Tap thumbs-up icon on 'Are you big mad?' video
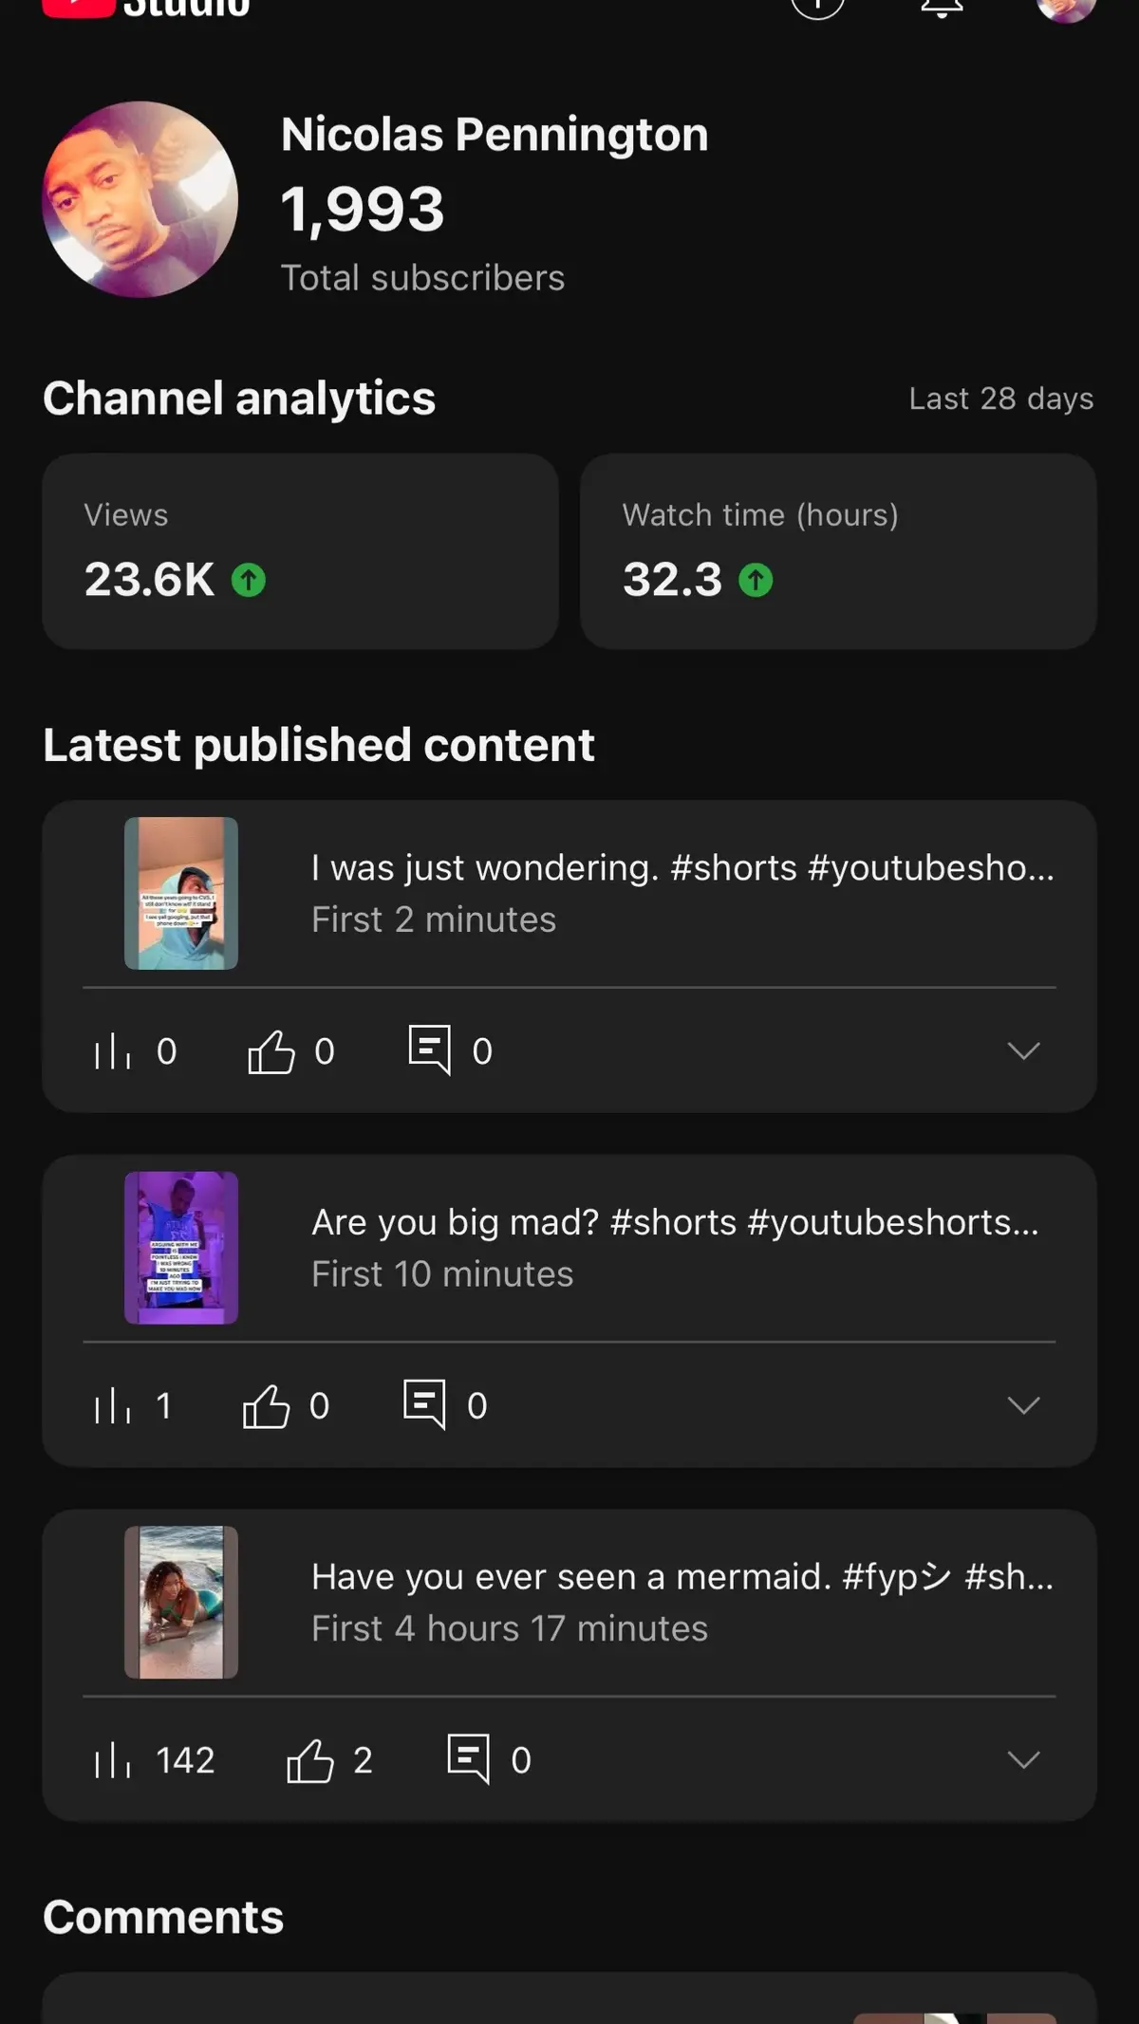Screen dimensions: 1139x2024 [x=266, y=1405]
